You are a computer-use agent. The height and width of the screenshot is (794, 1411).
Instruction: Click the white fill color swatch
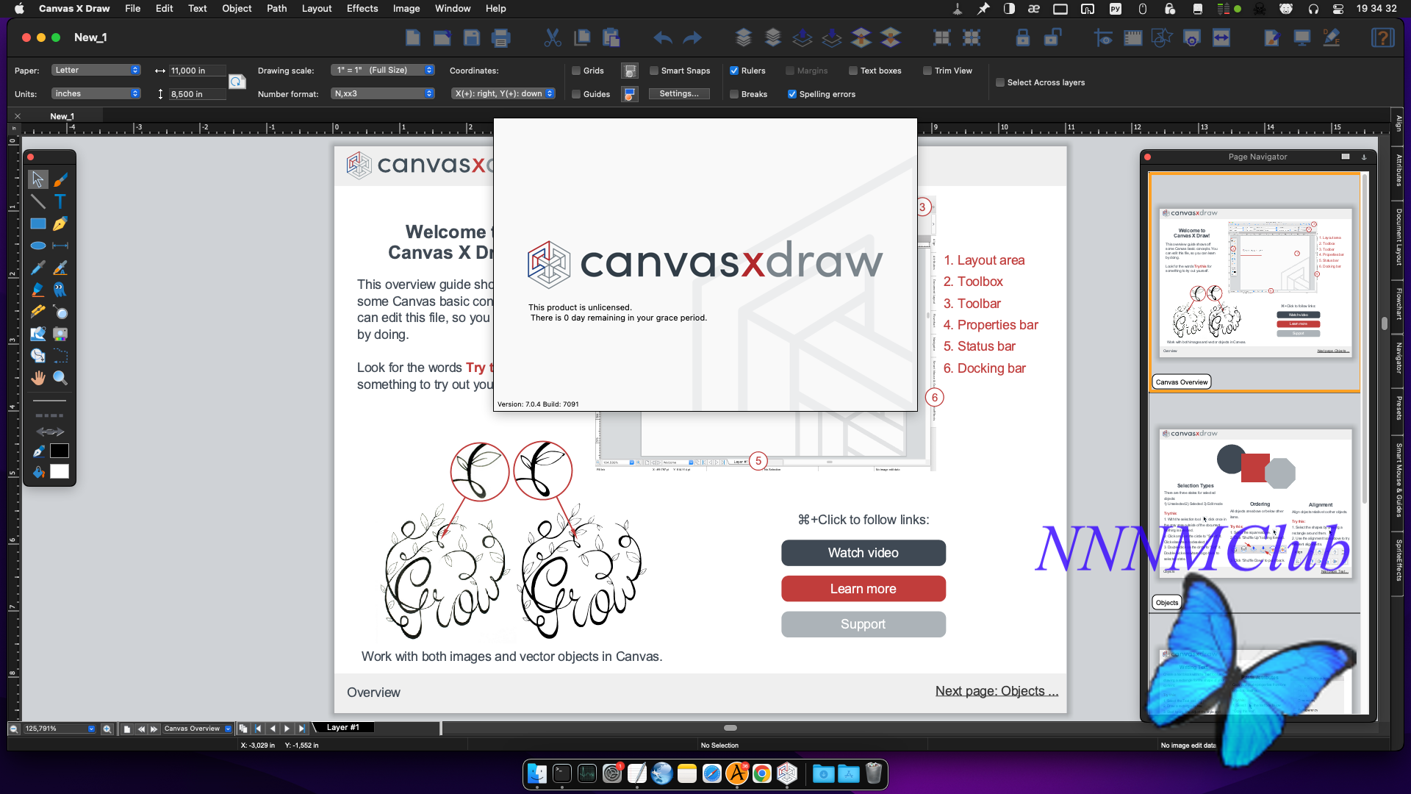point(60,472)
